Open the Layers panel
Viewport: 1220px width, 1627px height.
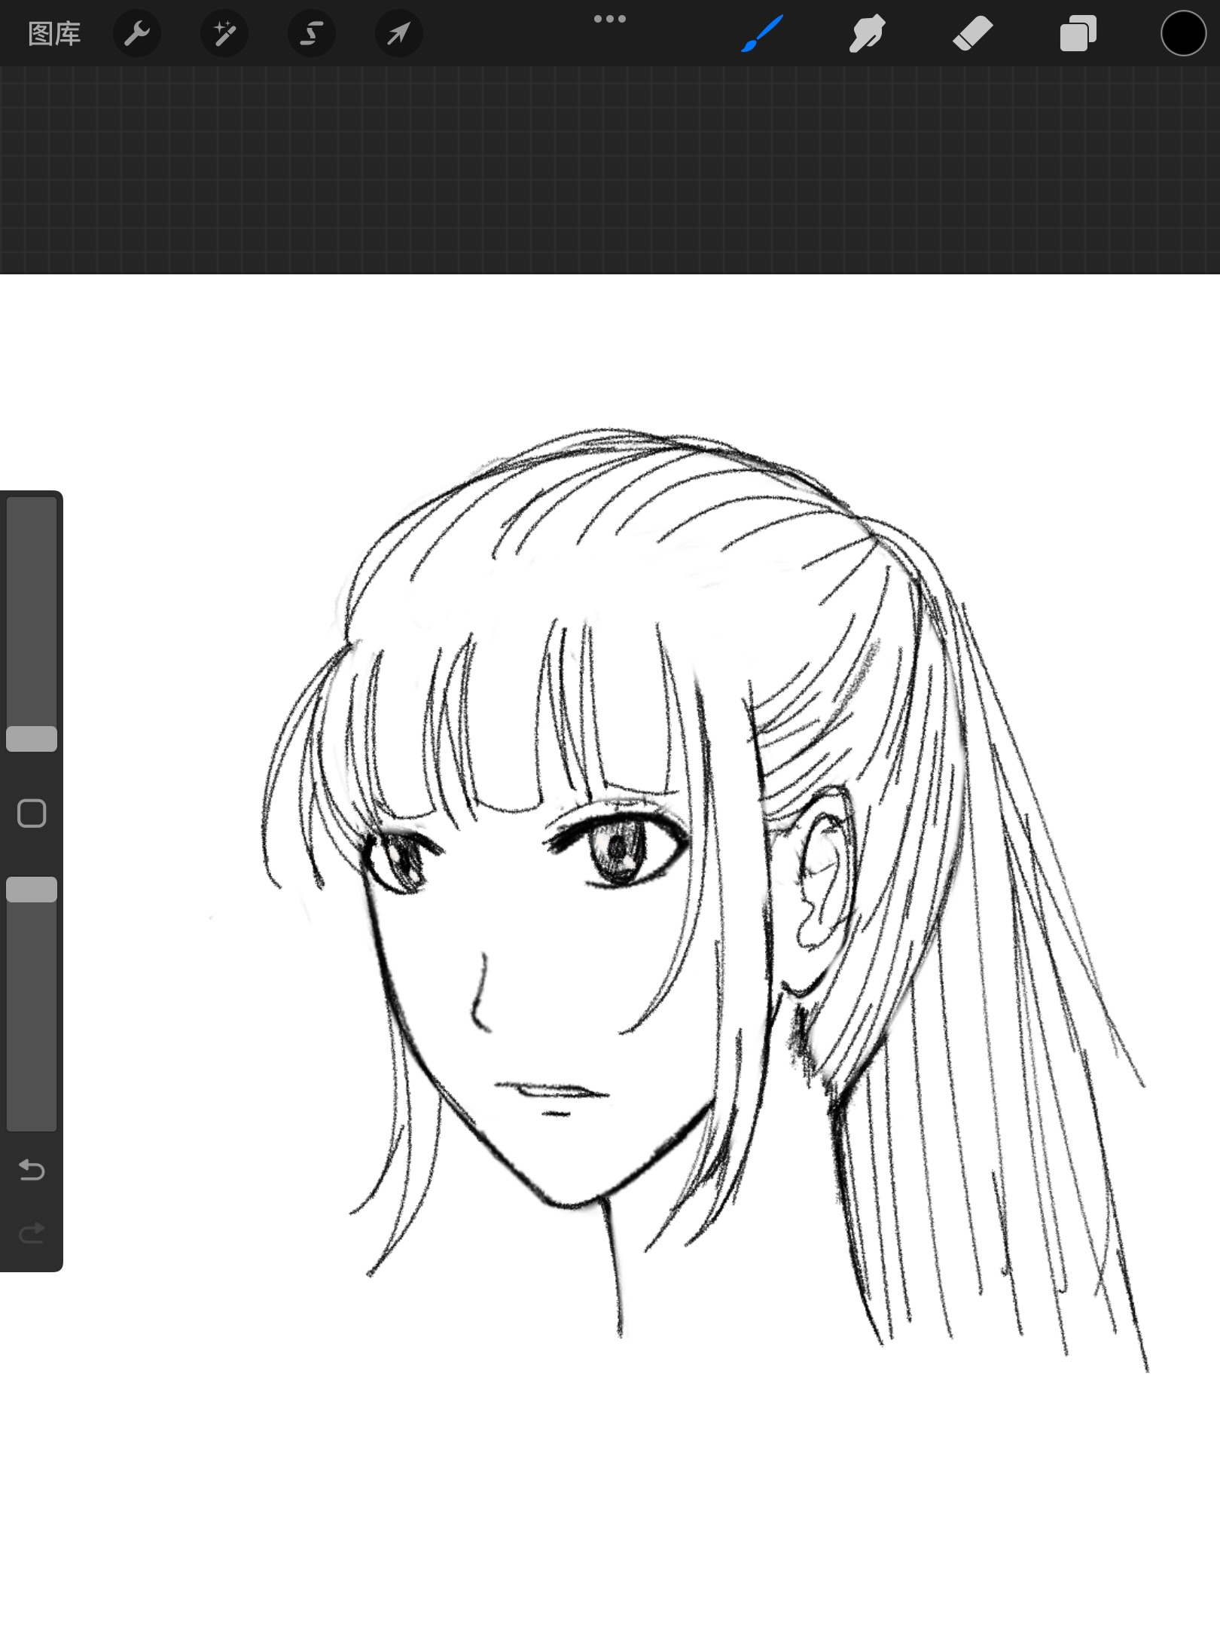click(1078, 34)
